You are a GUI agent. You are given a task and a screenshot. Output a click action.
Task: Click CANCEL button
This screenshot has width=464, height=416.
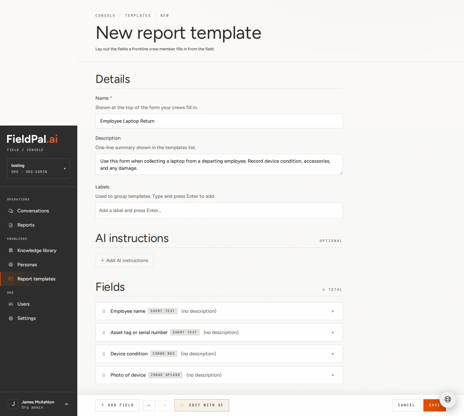coord(406,405)
